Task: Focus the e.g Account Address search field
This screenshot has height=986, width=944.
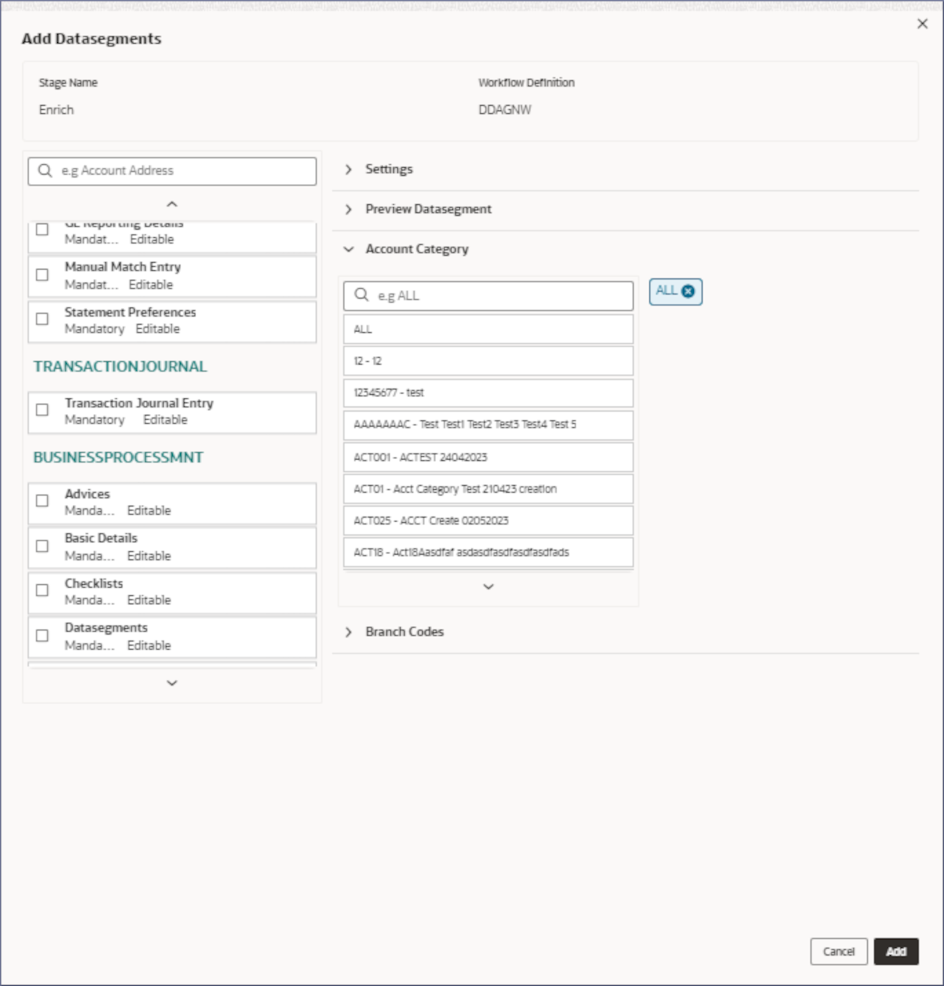Action: [172, 171]
